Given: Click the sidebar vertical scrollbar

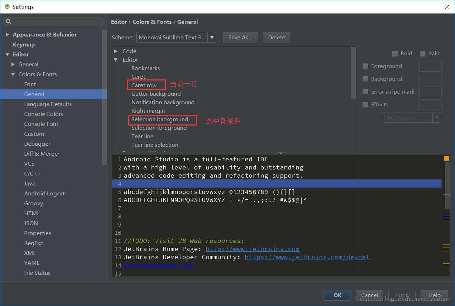Looking at the screenshot, I should click(x=104, y=97).
